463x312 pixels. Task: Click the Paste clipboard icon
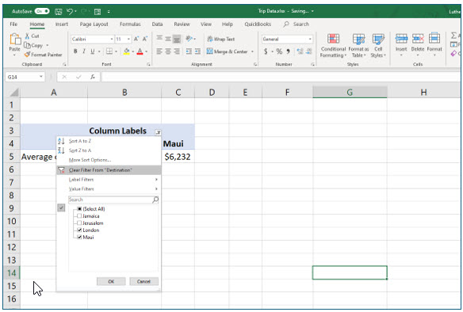click(x=14, y=40)
